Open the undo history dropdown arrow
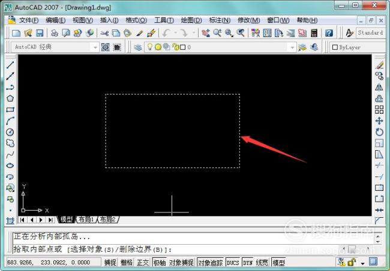This screenshot has height=271, width=390. point(175,33)
